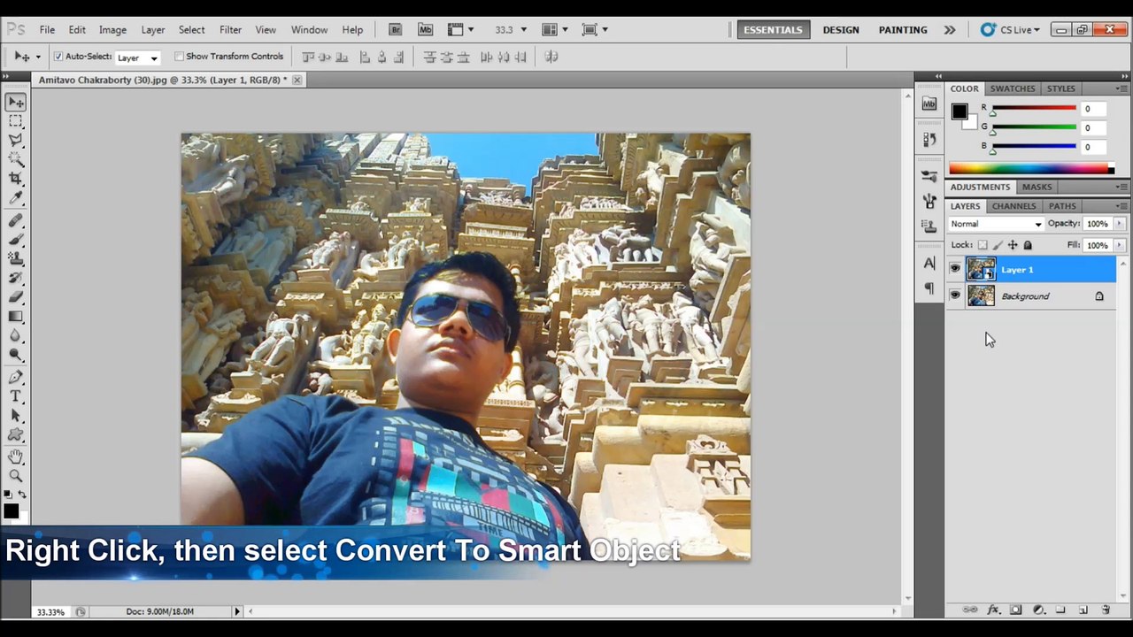Click the Create new layer icon

[x=1083, y=610]
